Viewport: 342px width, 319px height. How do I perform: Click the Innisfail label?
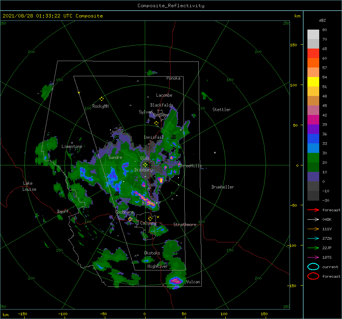154,137
